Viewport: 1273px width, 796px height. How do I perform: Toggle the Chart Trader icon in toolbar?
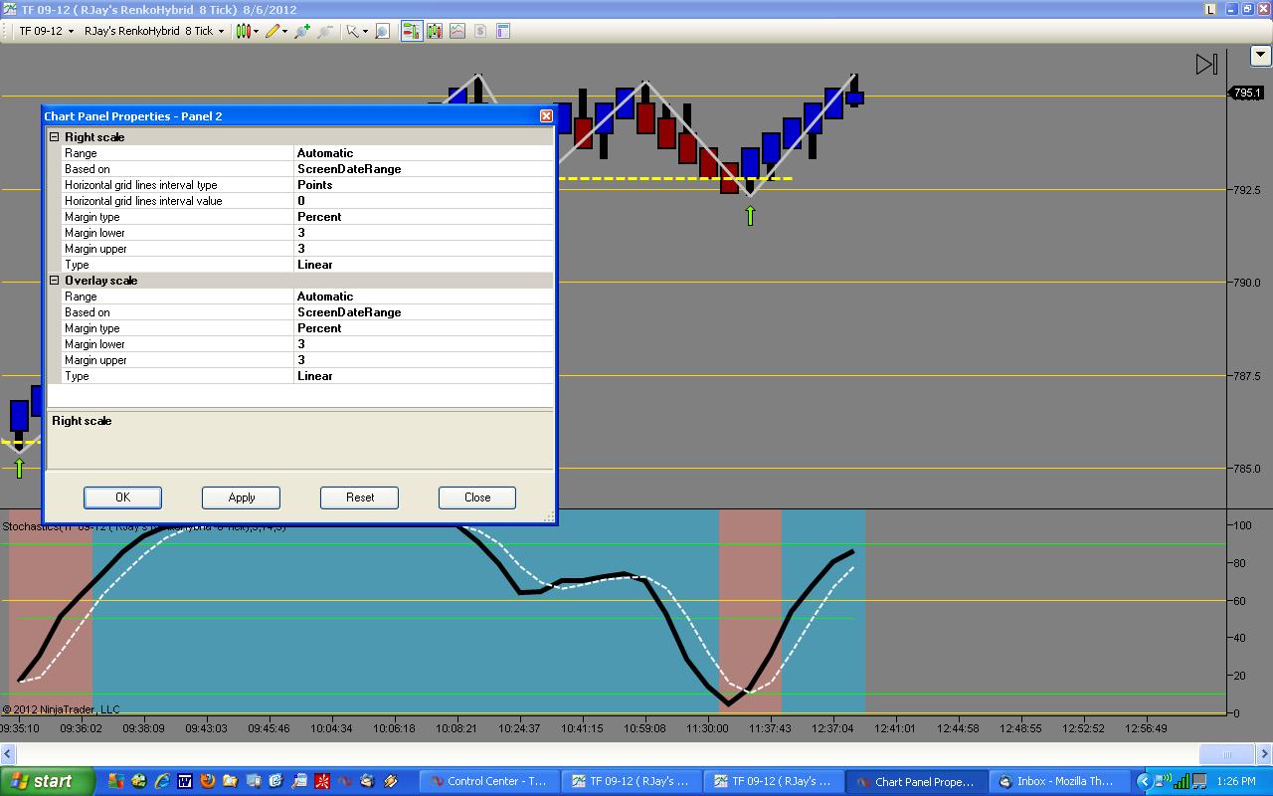411,31
